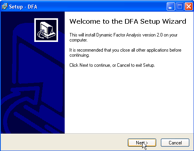Click the empty white area below instructions
This screenshot has width=194, height=151.
click(x=129, y=101)
